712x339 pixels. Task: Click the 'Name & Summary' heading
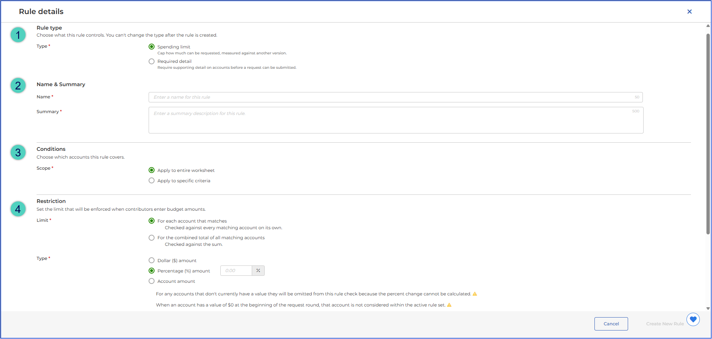61,84
